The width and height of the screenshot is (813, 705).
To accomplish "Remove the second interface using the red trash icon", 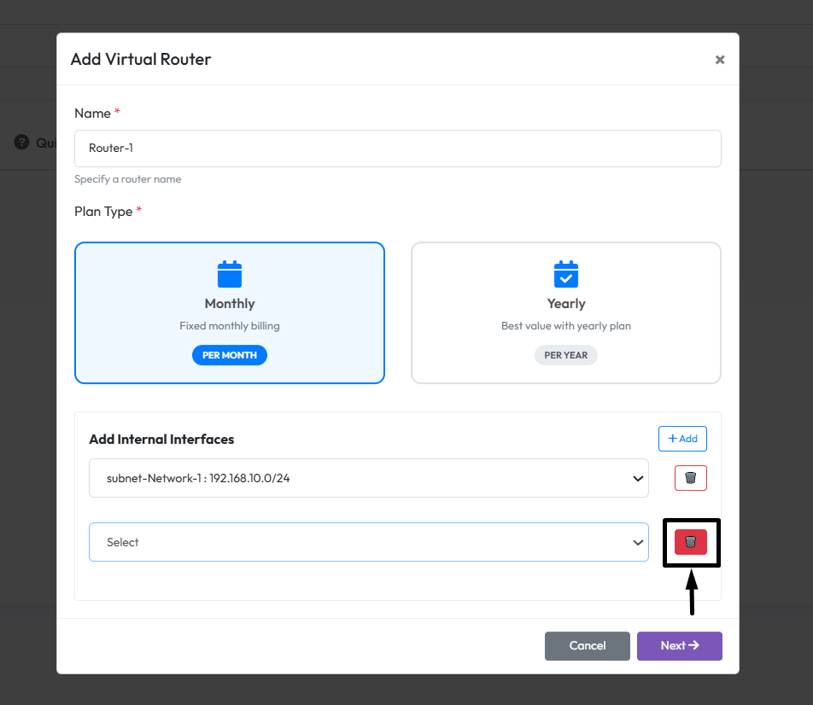I will pos(691,542).
